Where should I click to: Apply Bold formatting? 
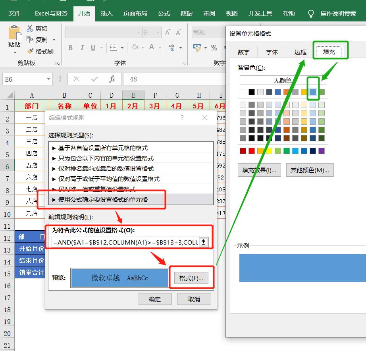pos(70,48)
